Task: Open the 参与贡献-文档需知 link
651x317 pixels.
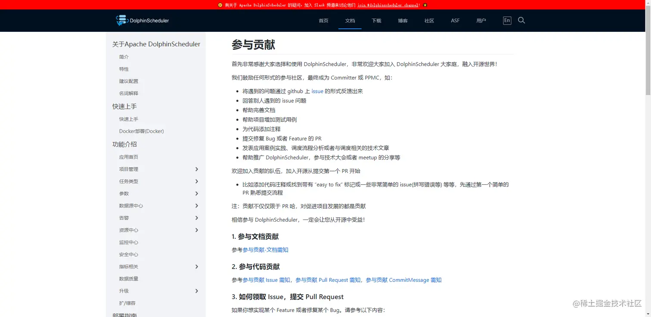Action: tap(265, 250)
